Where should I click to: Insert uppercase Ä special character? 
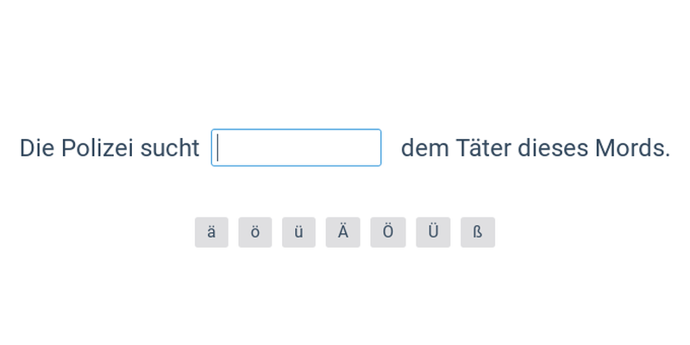(342, 232)
